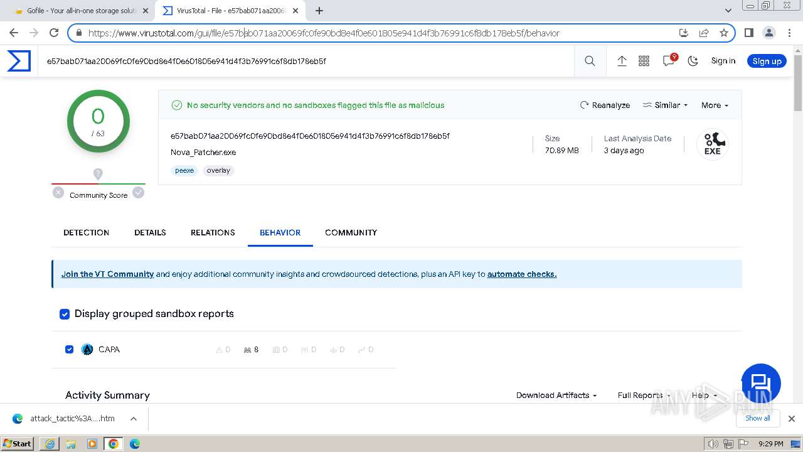
Task: Open the Help dropdown
Action: click(x=704, y=395)
